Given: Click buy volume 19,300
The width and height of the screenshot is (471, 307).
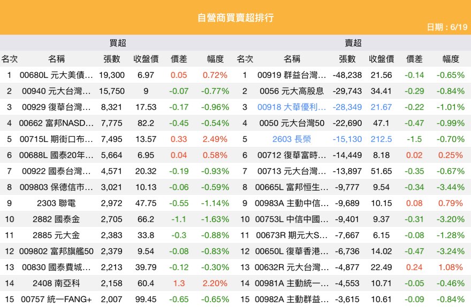Looking at the screenshot, I should click(x=112, y=75).
